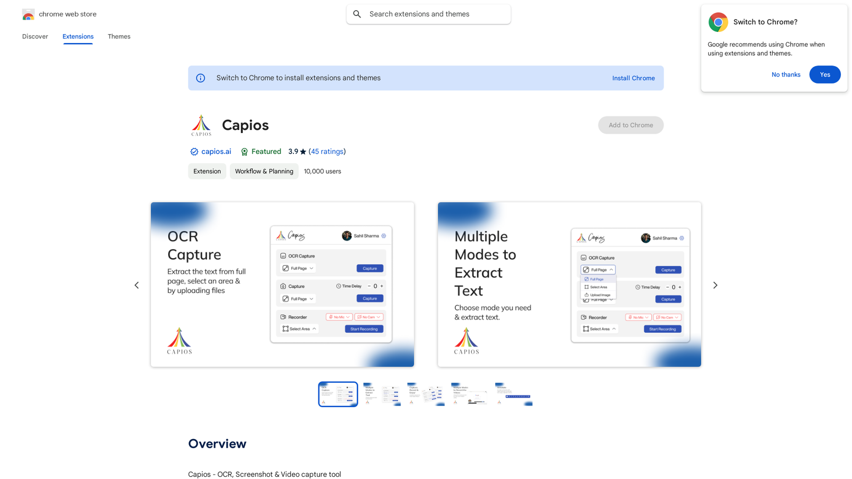
Task: Select the fifth carousel thumbnail
Action: pos(514,394)
